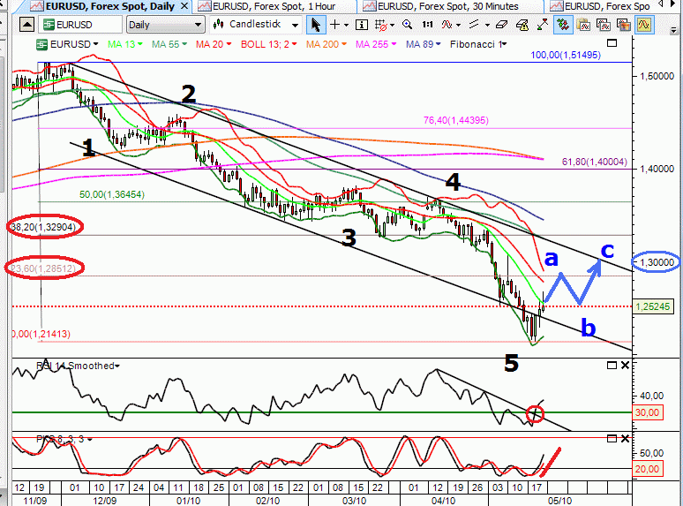Click the grid snap-off icon
The height and width of the screenshot is (506, 683).
click(x=381, y=26)
